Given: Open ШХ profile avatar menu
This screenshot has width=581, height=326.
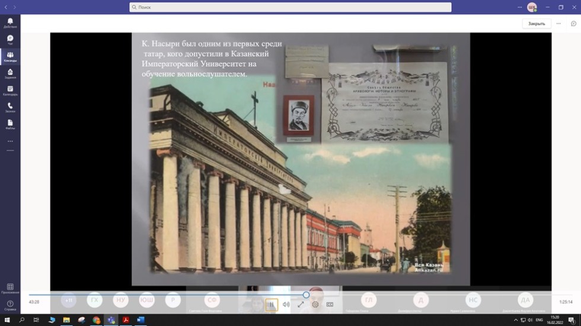Looking at the screenshot, I should coord(532,7).
